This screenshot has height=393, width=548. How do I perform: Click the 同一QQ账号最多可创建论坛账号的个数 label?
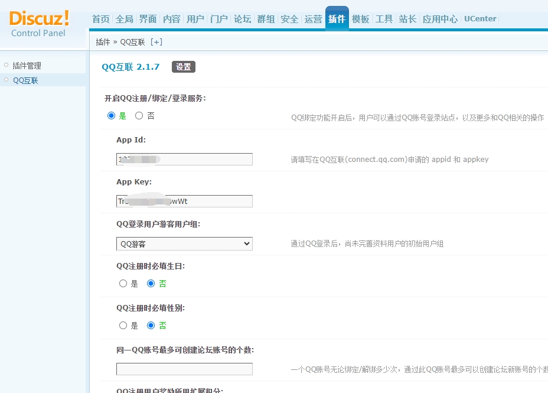click(185, 350)
